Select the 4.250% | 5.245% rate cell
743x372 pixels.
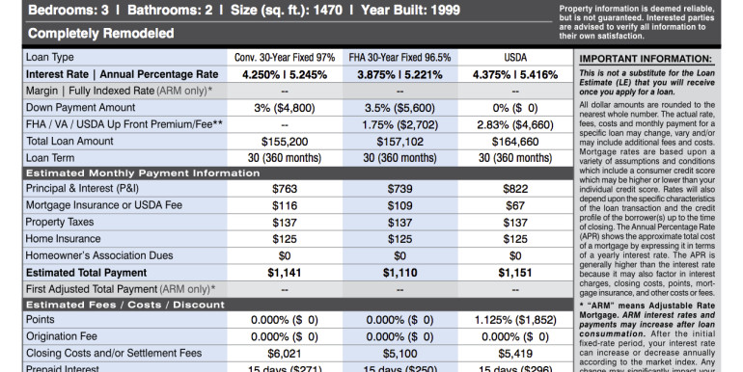click(285, 75)
